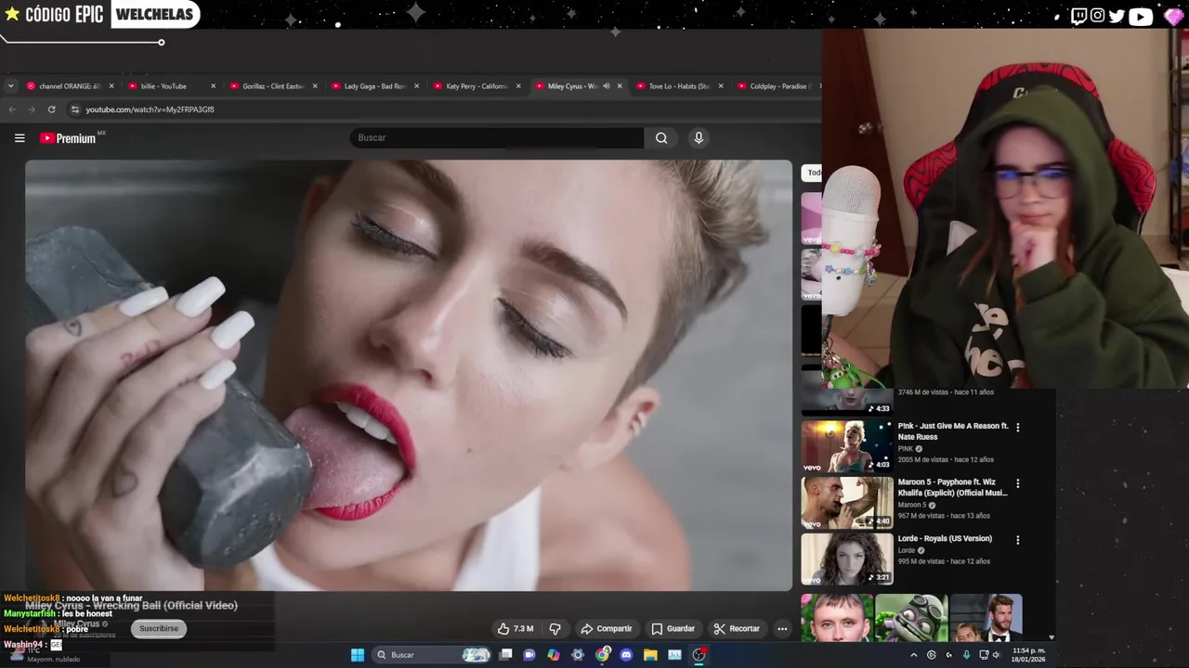Click the Compartir share button
This screenshot has height=668, width=1189.
(x=606, y=628)
